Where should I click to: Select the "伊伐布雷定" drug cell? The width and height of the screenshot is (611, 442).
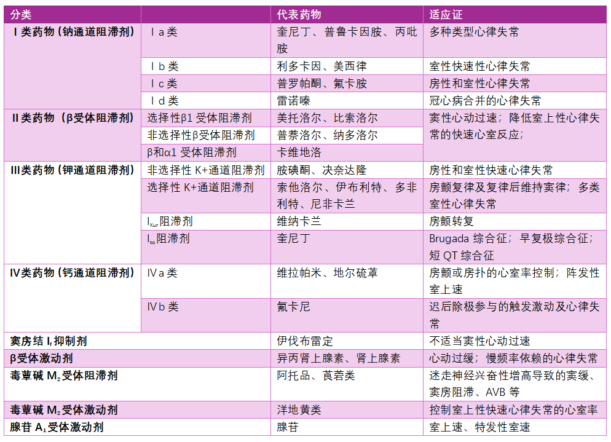point(305,341)
